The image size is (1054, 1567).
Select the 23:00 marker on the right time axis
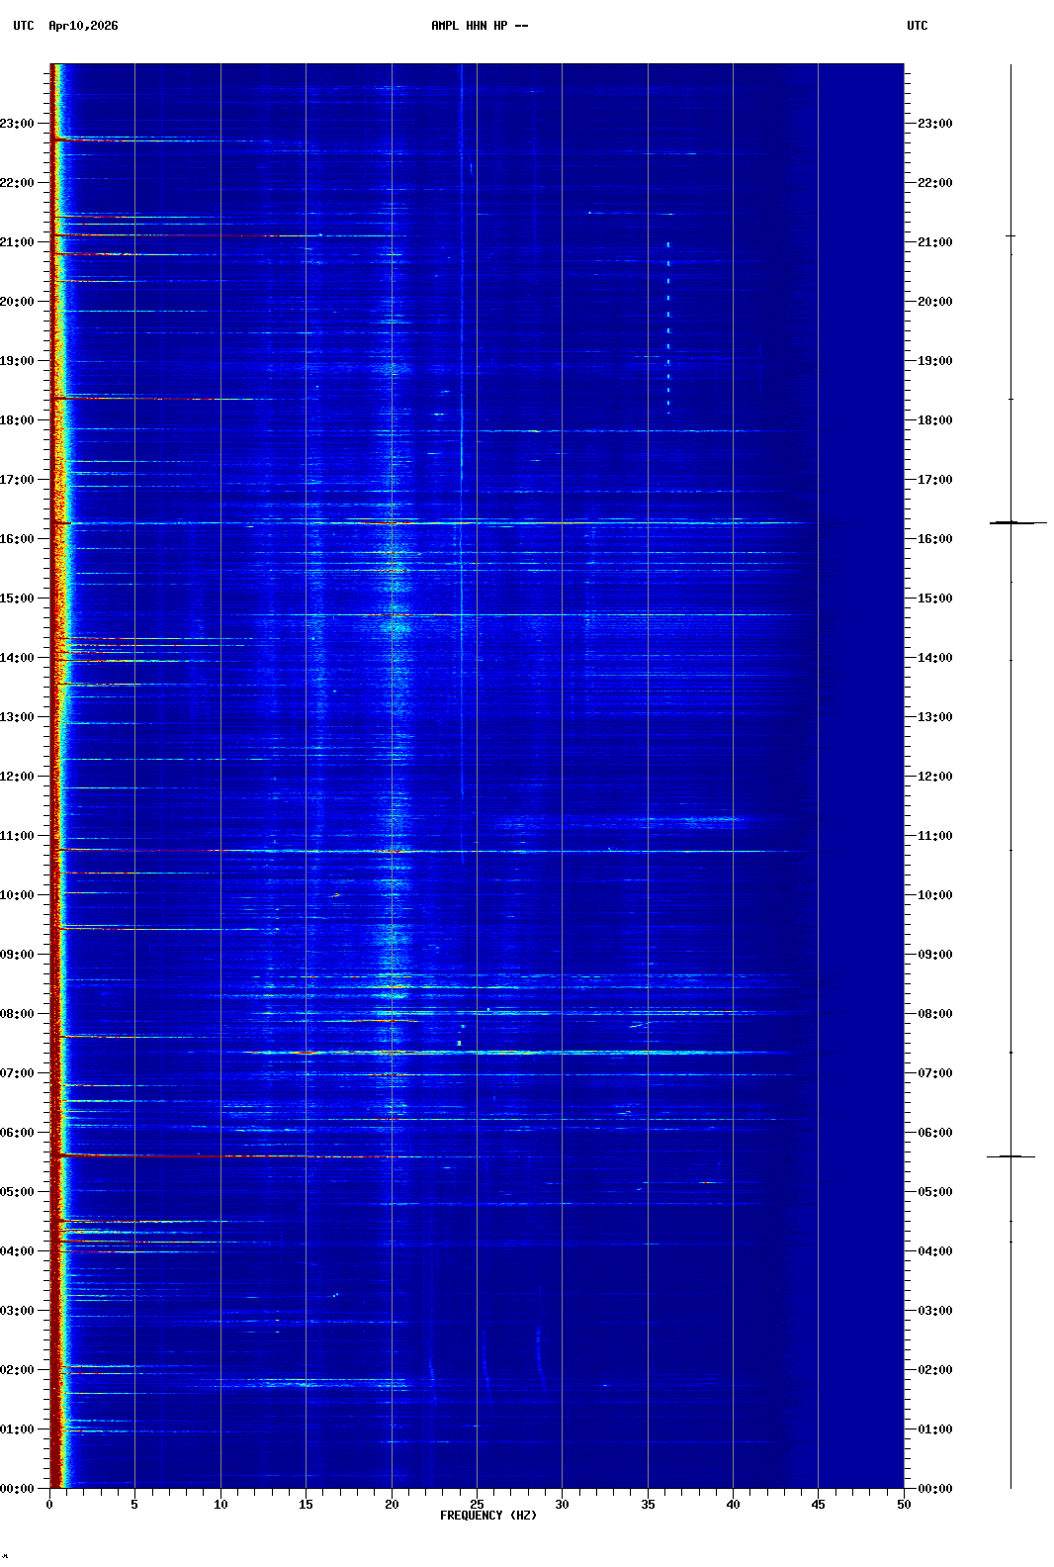[x=934, y=124]
